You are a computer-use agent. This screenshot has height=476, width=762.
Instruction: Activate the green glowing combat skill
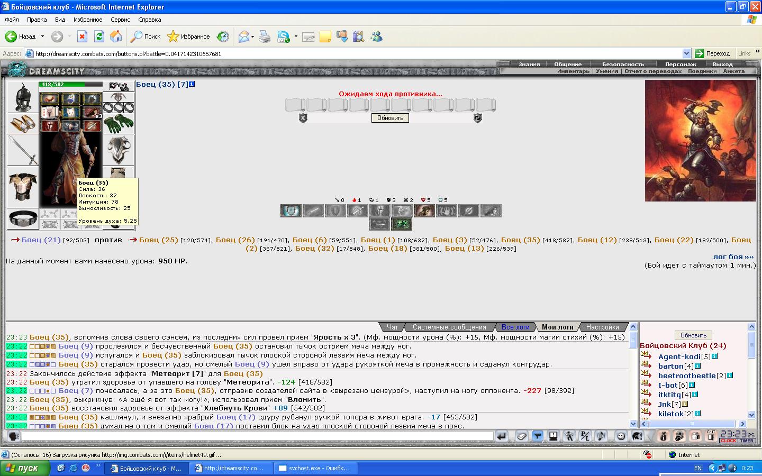402,224
